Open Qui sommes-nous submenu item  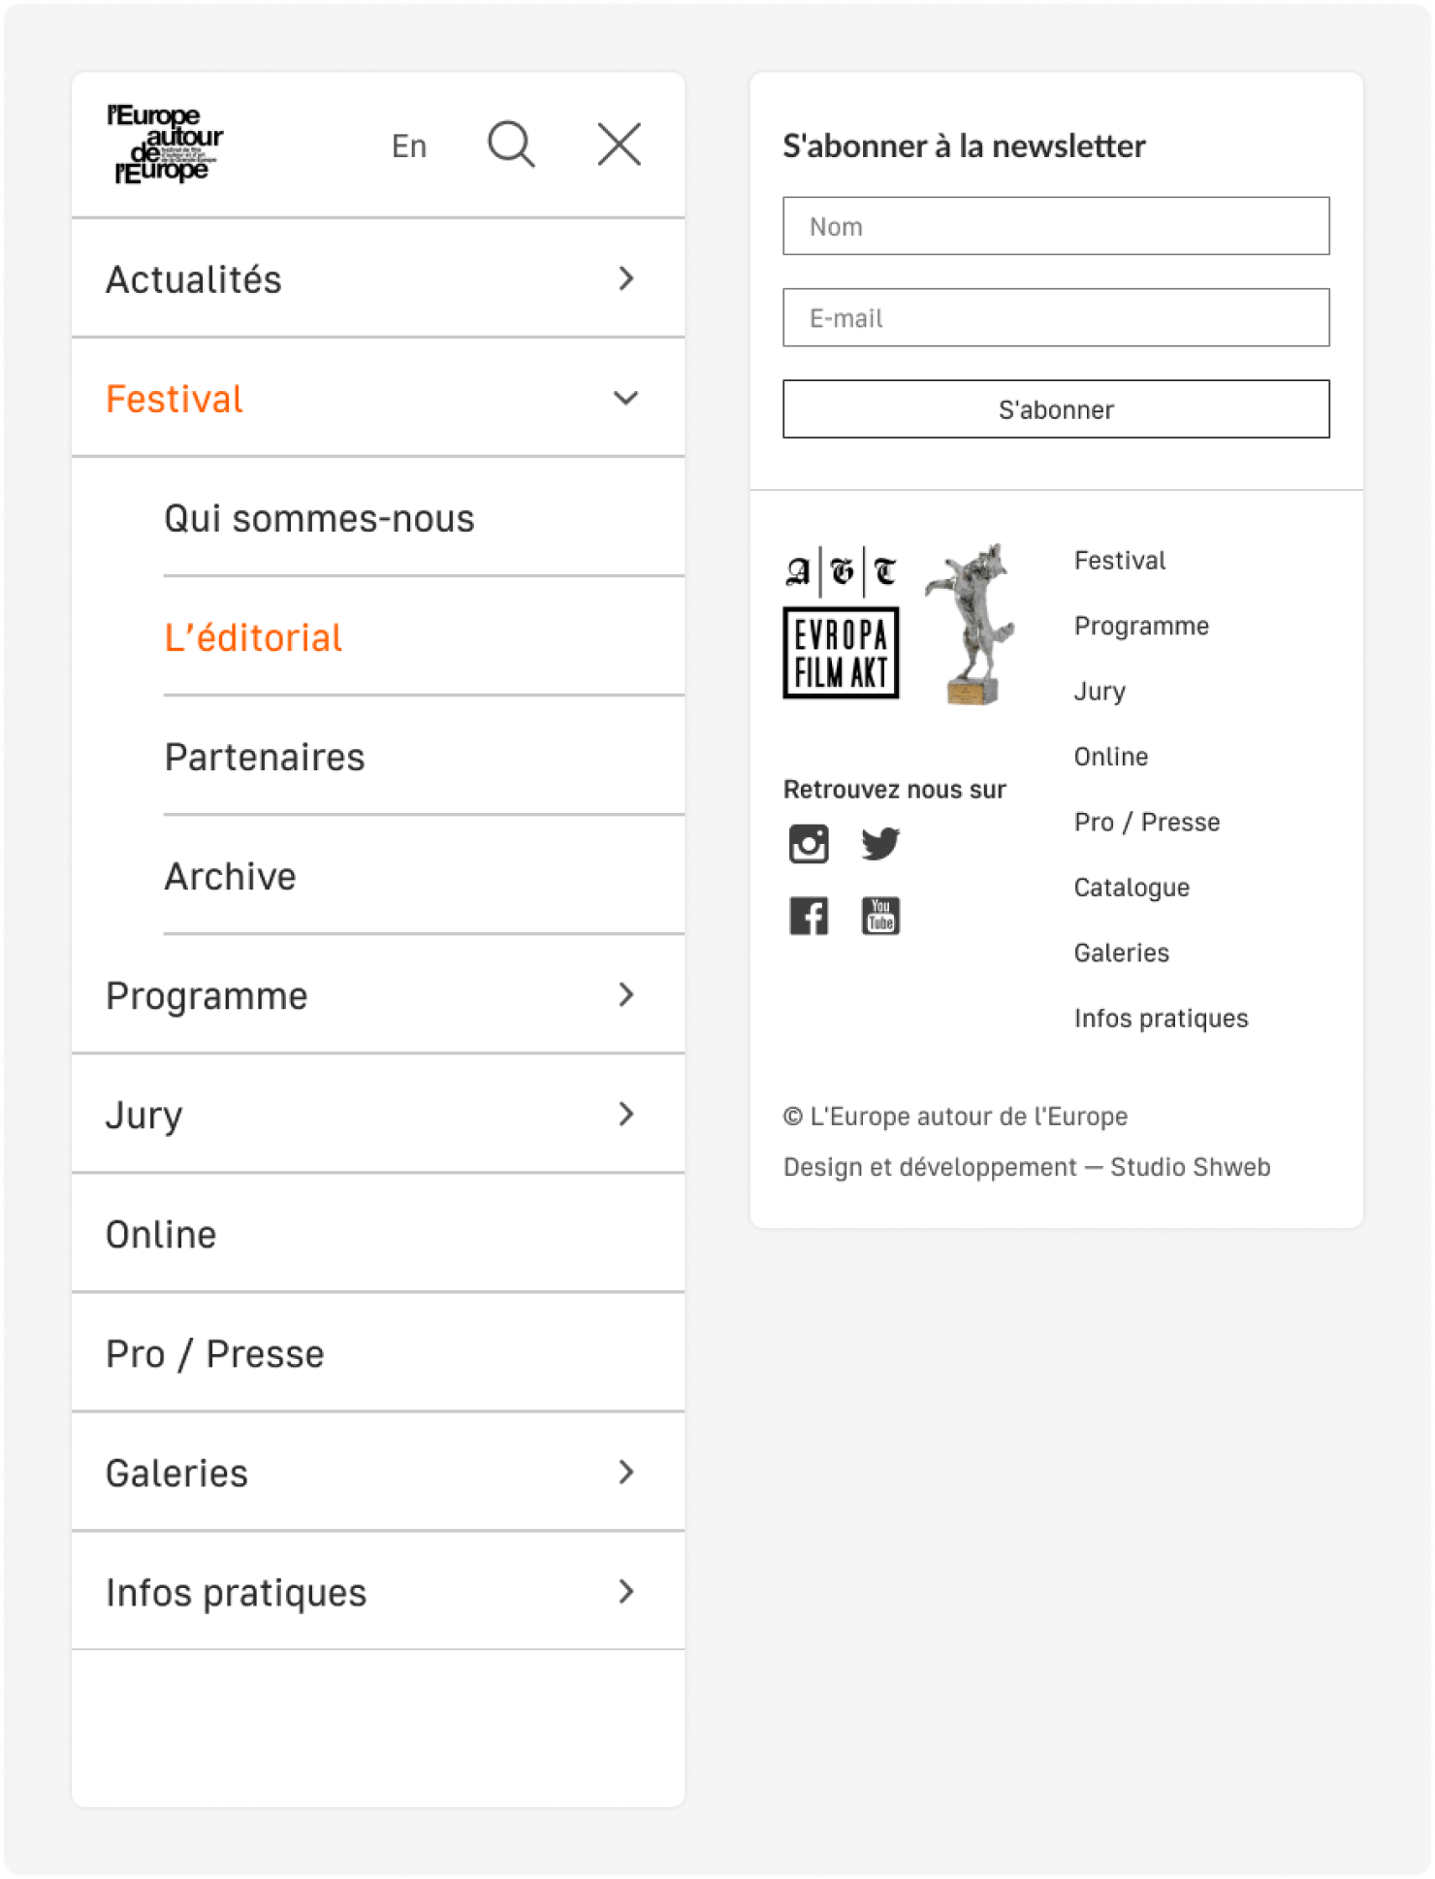pyautogui.click(x=319, y=519)
